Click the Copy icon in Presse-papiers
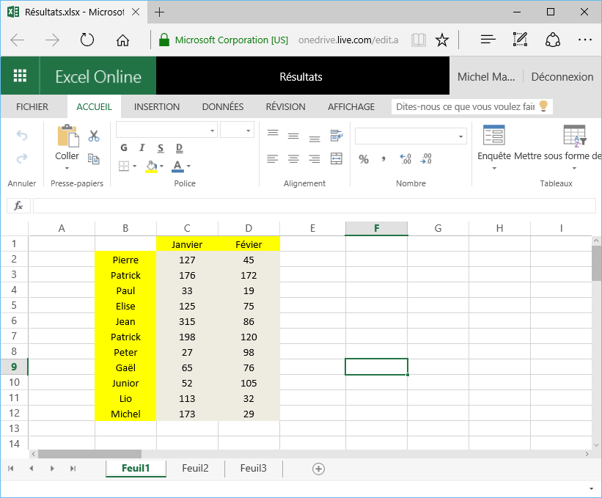The image size is (602, 498). [94, 158]
